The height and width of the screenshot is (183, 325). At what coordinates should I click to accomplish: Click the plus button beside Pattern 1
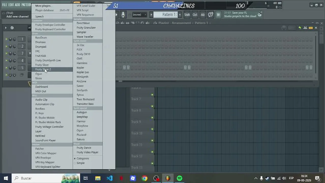coord(180,15)
